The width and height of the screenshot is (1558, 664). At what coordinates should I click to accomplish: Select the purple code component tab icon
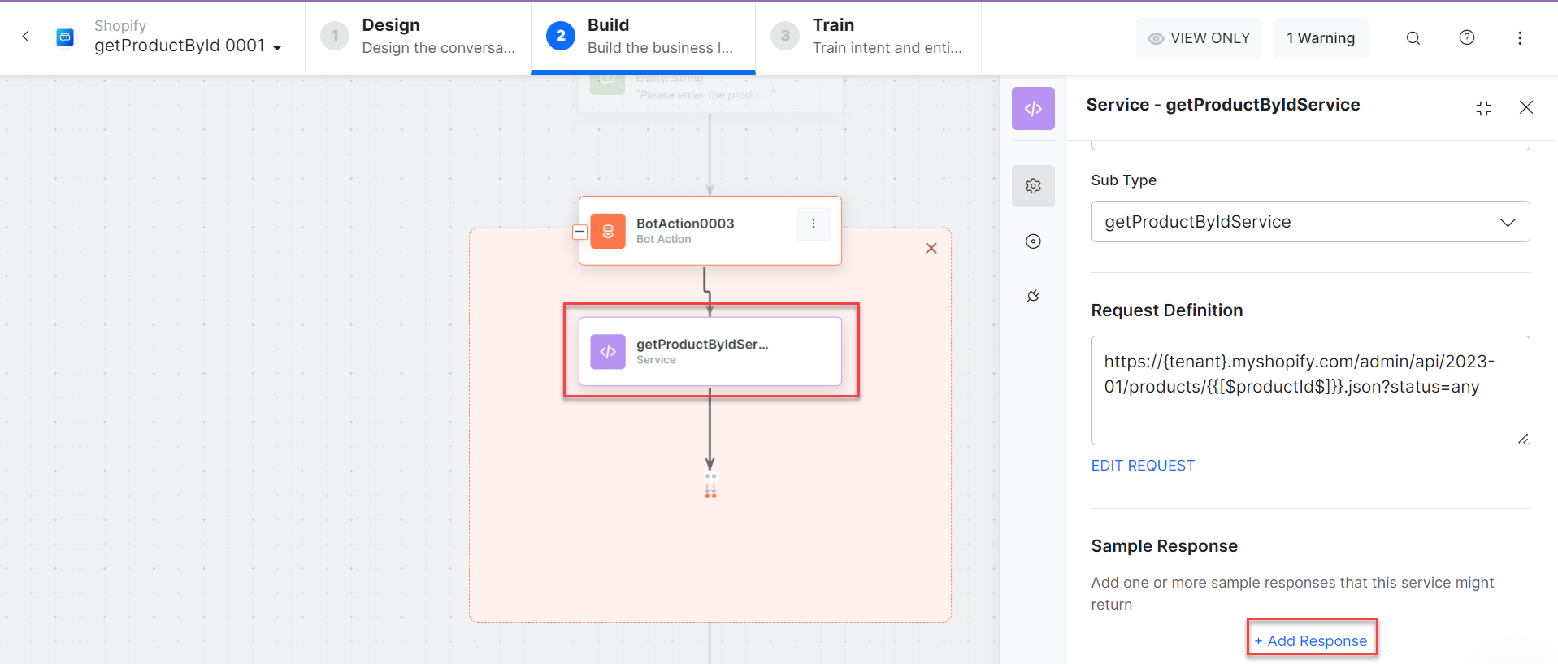(x=1033, y=109)
